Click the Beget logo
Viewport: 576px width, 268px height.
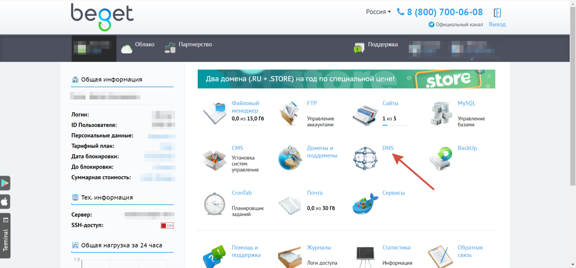[102, 17]
